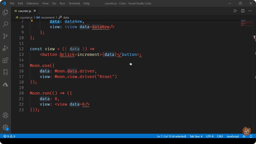Screen dimensions: 256x144
Task: Click the lightbulb quick-fix on line 7
Action: pyautogui.click(x=32, y=21)
